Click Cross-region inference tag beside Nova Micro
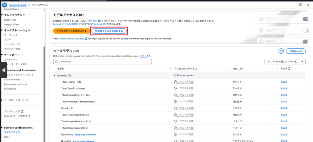This screenshot has width=313, height=142. tap(86, 135)
